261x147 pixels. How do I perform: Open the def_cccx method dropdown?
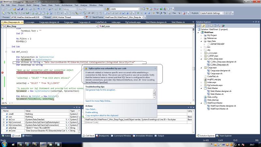[193, 26]
